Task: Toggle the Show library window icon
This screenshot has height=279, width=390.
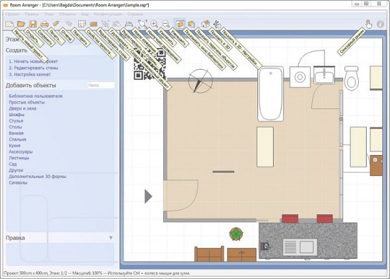Action: tap(179, 24)
